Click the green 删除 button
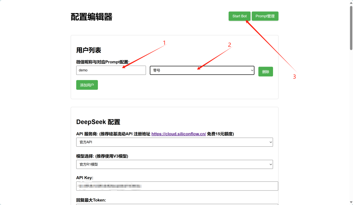353x205 pixels. (266, 71)
